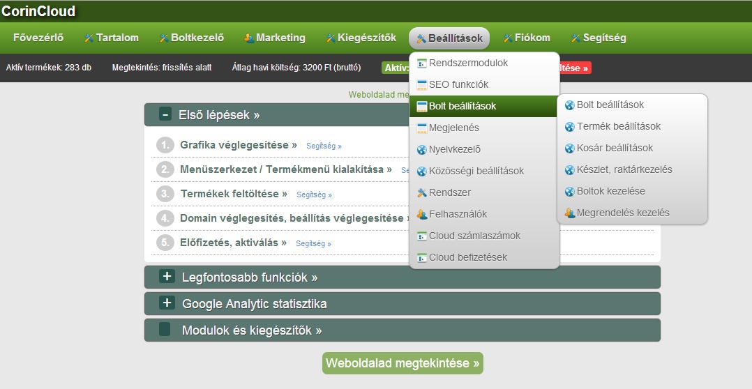This screenshot has width=752, height=389.
Task: Click the person icon beside Marketing
Action: click(249, 38)
